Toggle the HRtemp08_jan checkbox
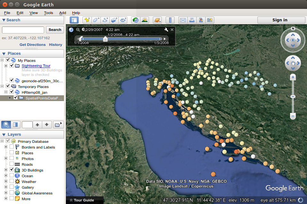Viewport: 307px width, 204px height. 12,92
